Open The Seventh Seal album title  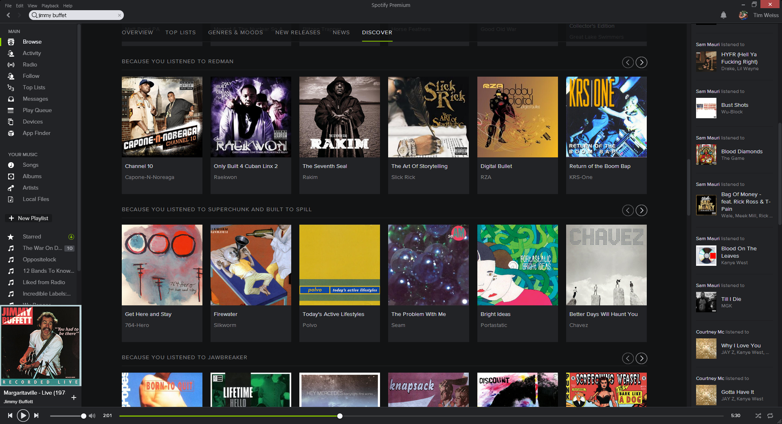click(x=325, y=166)
